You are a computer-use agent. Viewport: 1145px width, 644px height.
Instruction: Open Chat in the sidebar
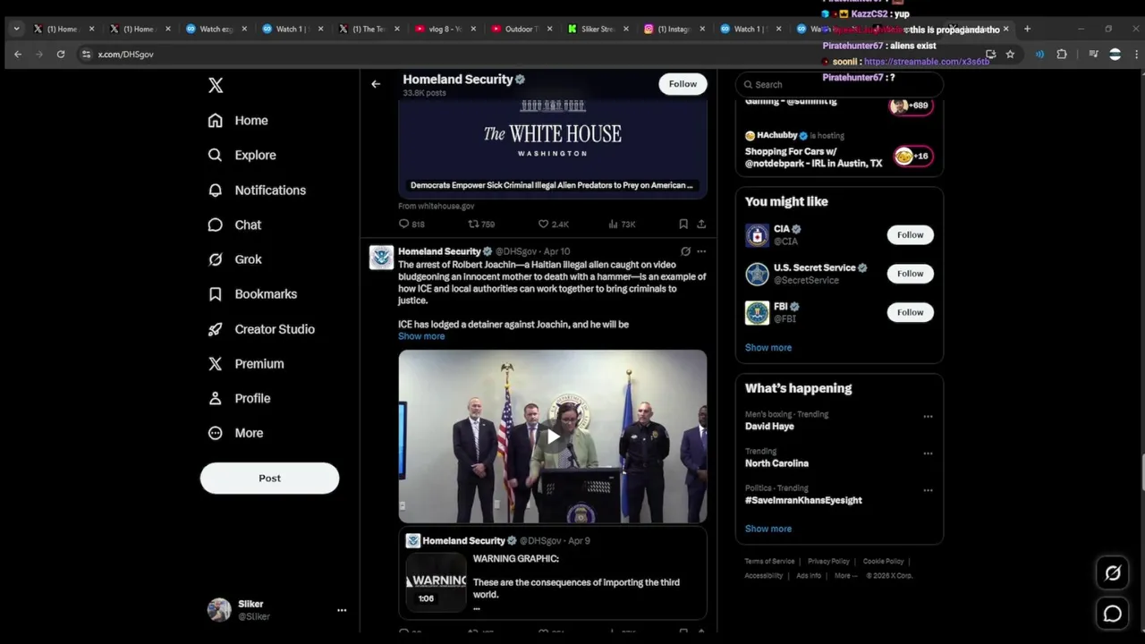click(234, 225)
